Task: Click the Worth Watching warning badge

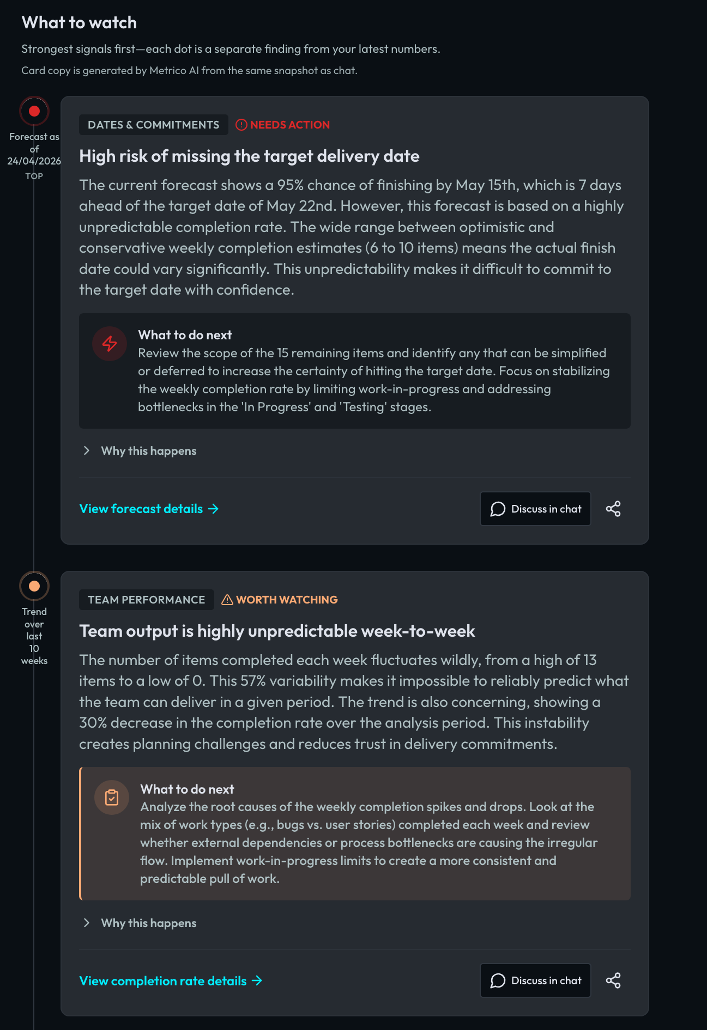Action: click(280, 600)
